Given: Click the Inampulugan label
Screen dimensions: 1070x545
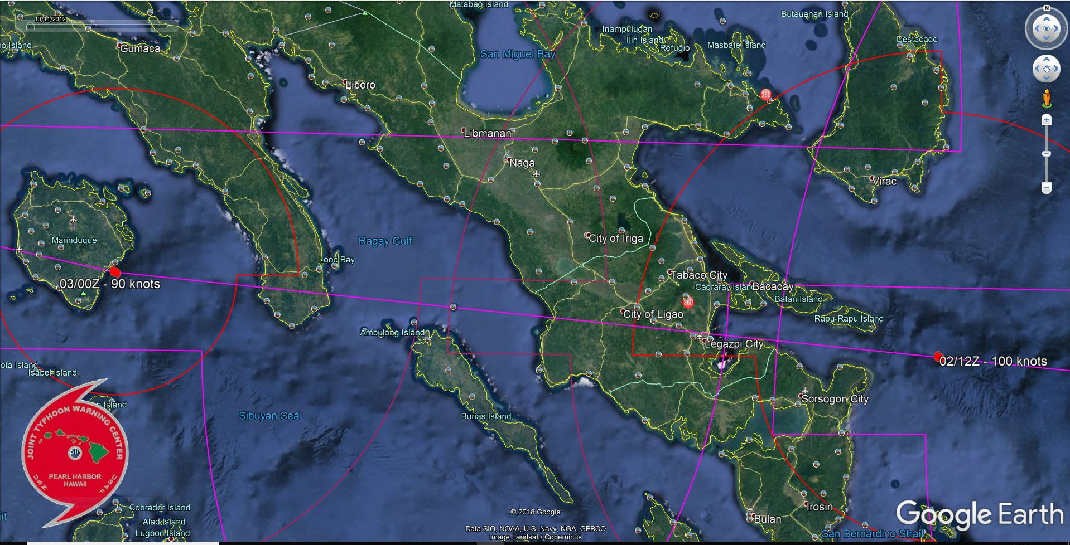Looking at the screenshot, I should pyautogui.click(x=627, y=29).
